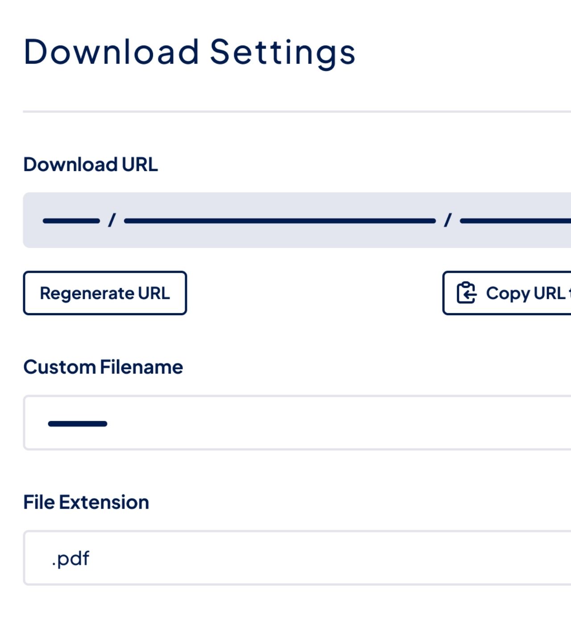Click the first slash separator in the URL
The image size is (571, 642).
tap(112, 219)
